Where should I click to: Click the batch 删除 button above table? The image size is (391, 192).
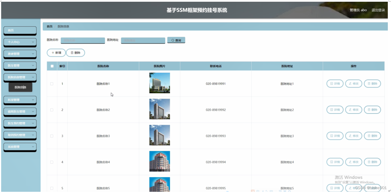pyautogui.click(x=76, y=53)
